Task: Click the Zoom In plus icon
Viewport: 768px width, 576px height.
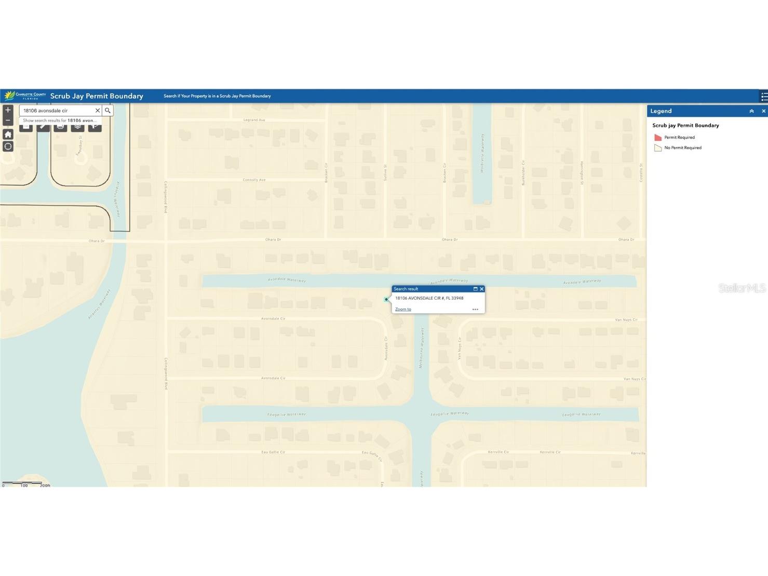Action: 8,110
